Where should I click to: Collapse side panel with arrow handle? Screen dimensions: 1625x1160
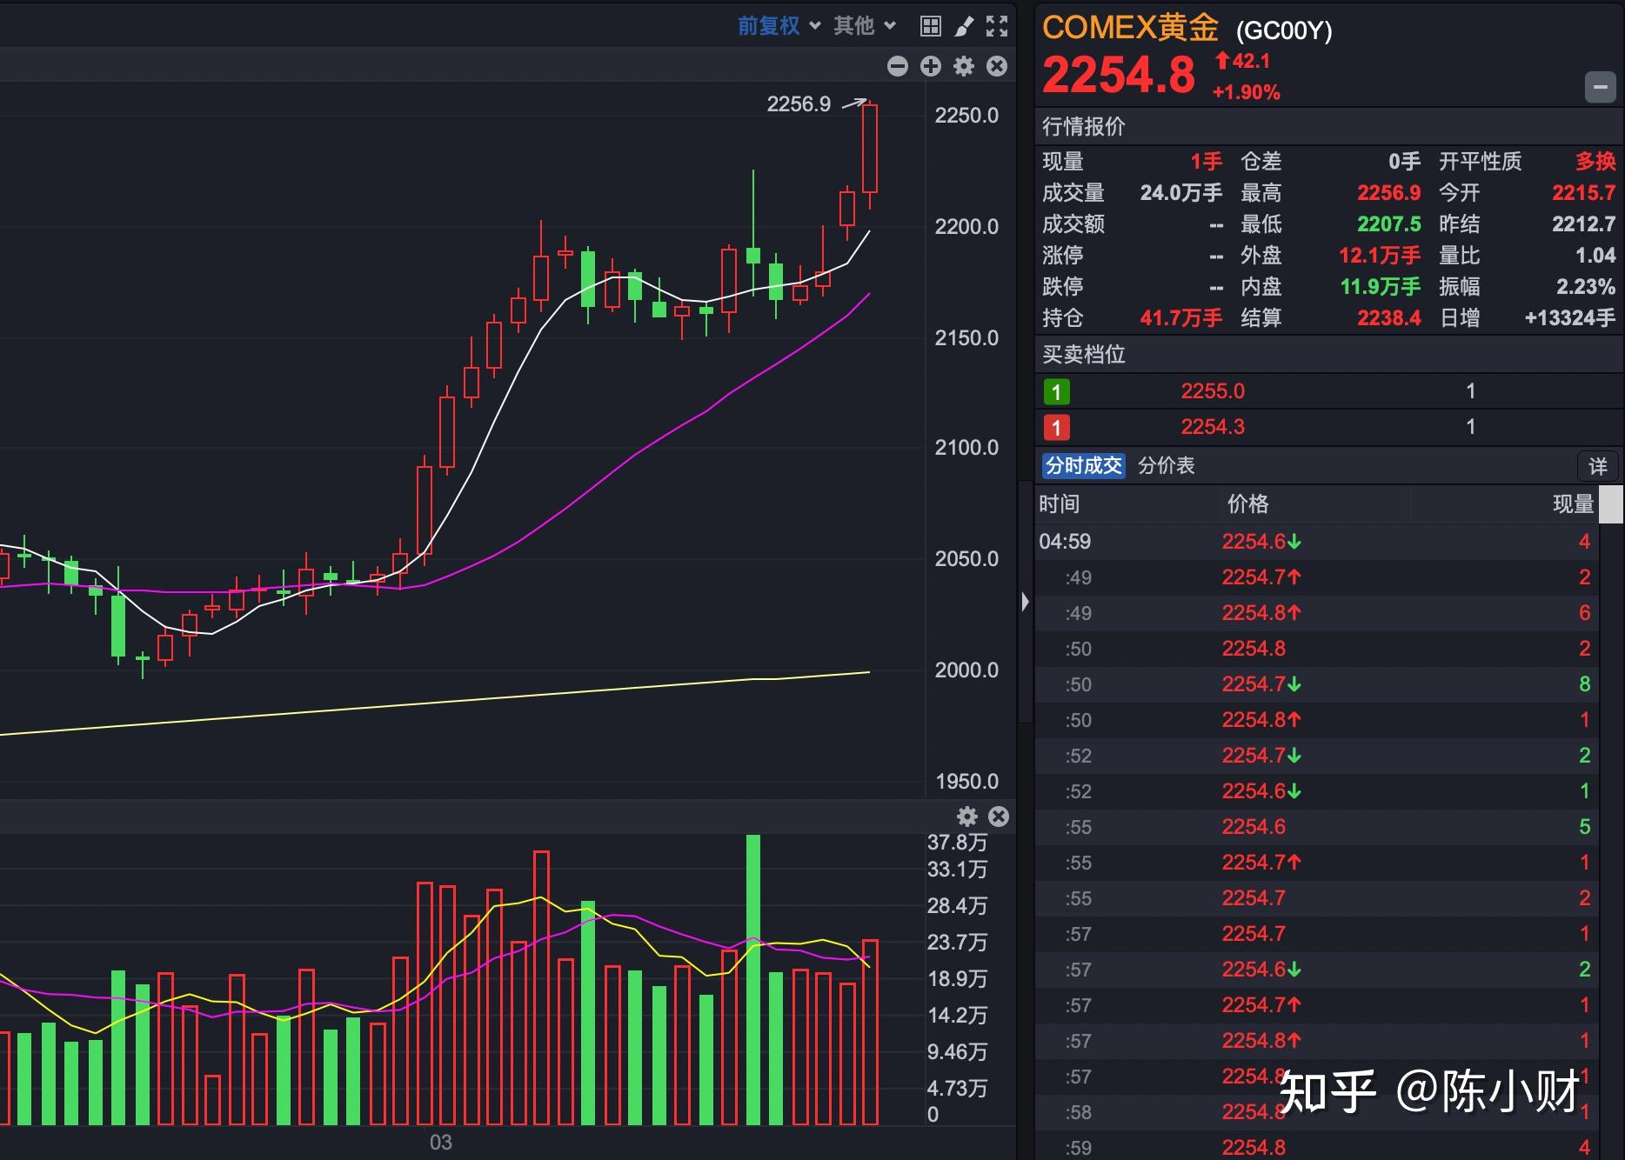point(1025,602)
